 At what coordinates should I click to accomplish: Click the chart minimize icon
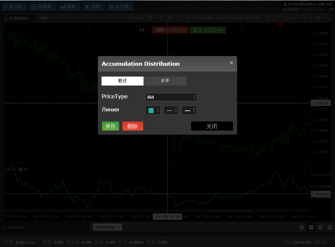[x=311, y=18]
